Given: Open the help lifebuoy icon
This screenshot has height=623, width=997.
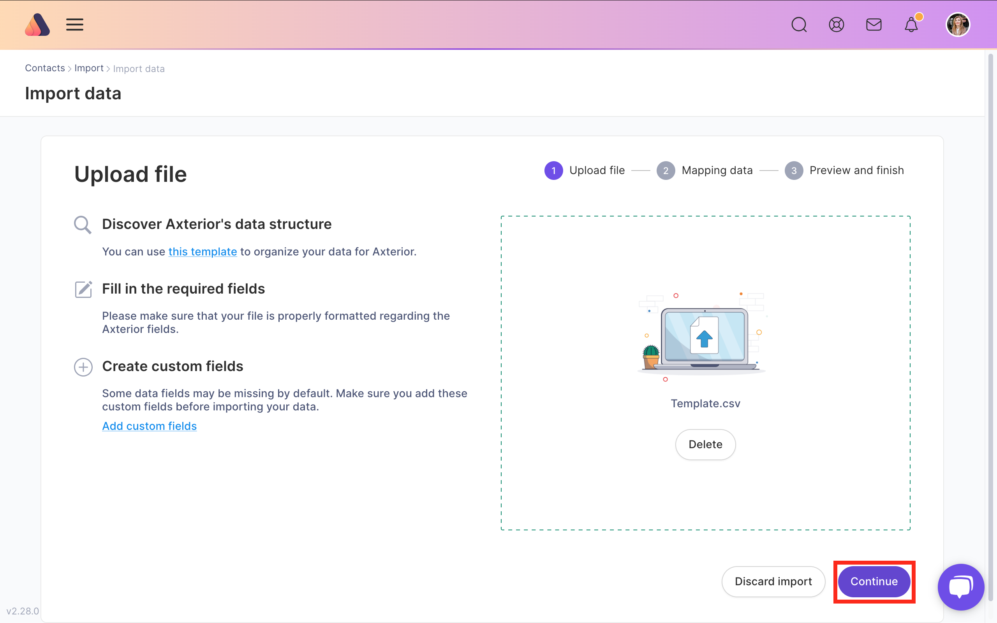Looking at the screenshot, I should click(836, 25).
